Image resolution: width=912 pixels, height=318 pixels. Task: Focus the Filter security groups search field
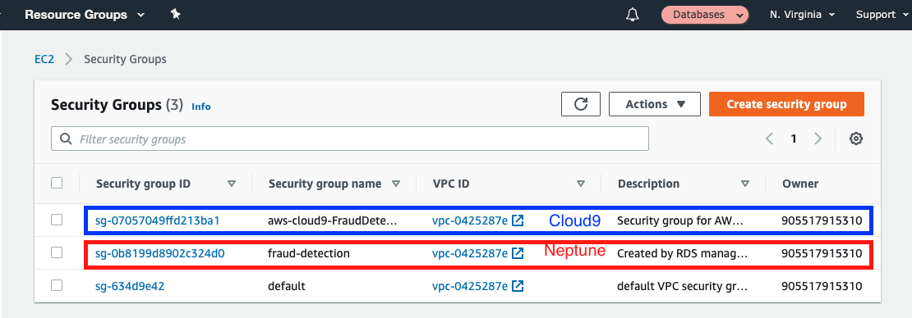(x=349, y=139)
